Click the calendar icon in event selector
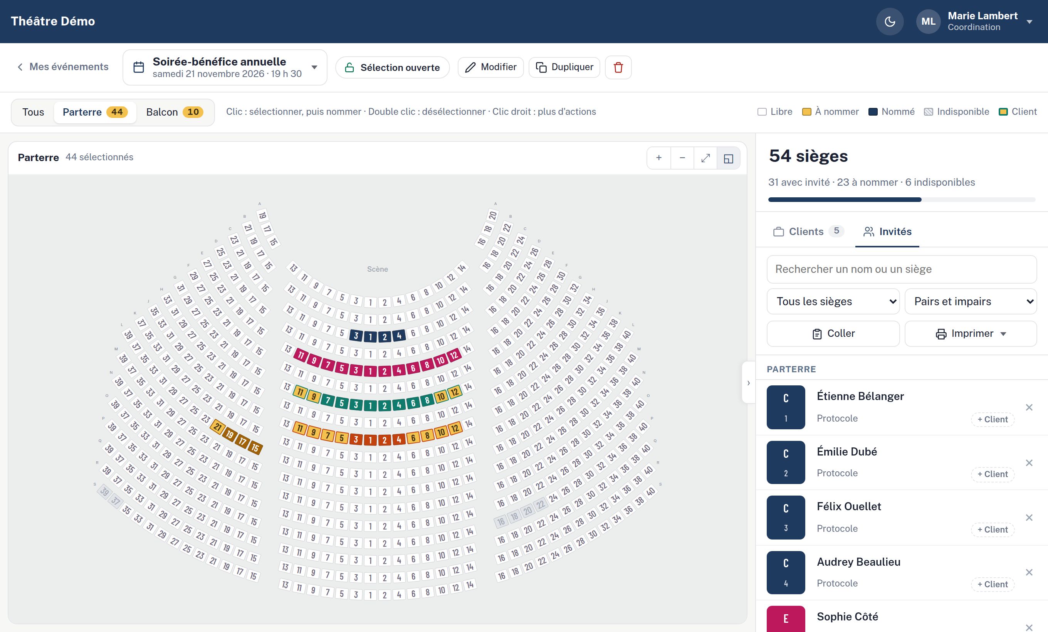Viewport: 1048px width, 632px height. (139, 67)
